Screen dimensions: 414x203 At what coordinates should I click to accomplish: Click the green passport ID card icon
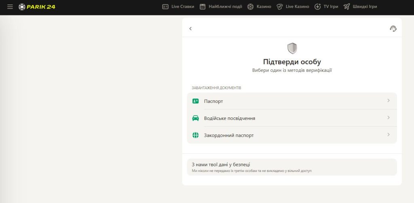pyautogui.click(x=196, y=101)
